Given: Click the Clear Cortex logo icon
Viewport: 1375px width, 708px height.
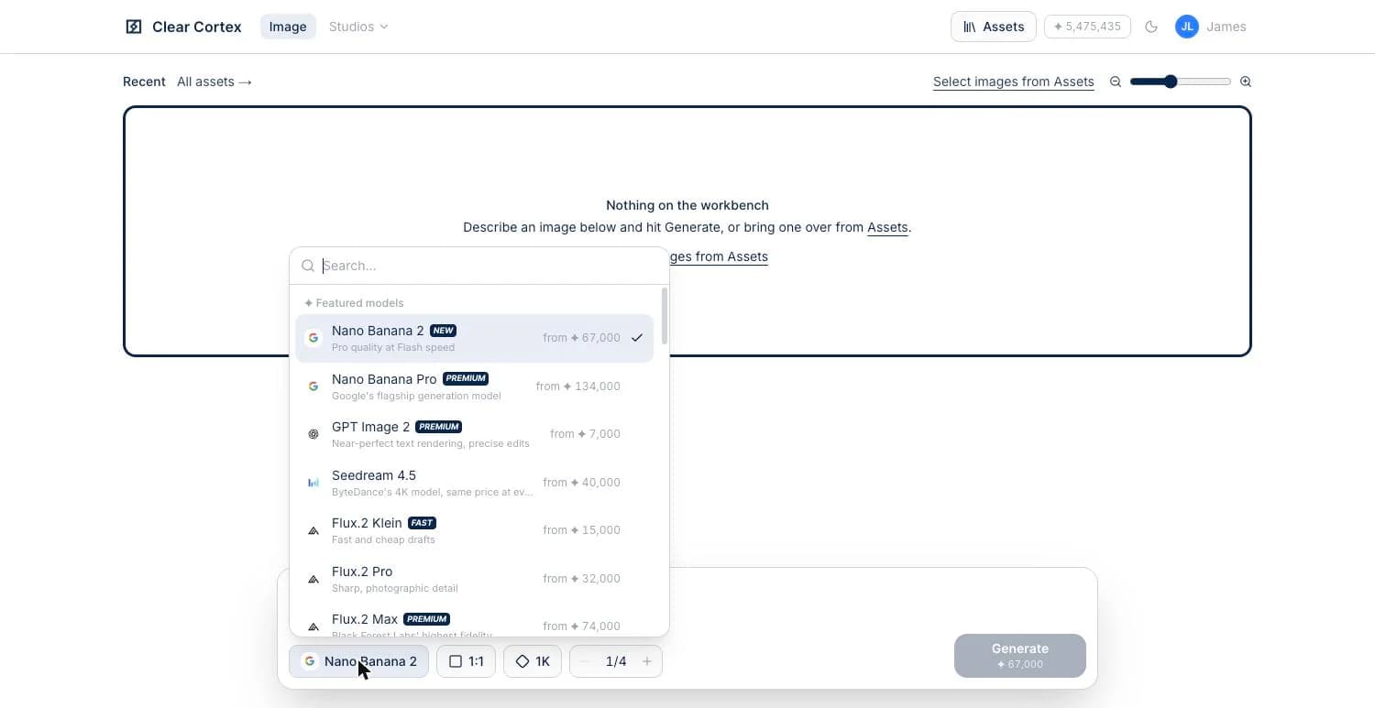Looking at the screenshot, I should coord(134,27).
